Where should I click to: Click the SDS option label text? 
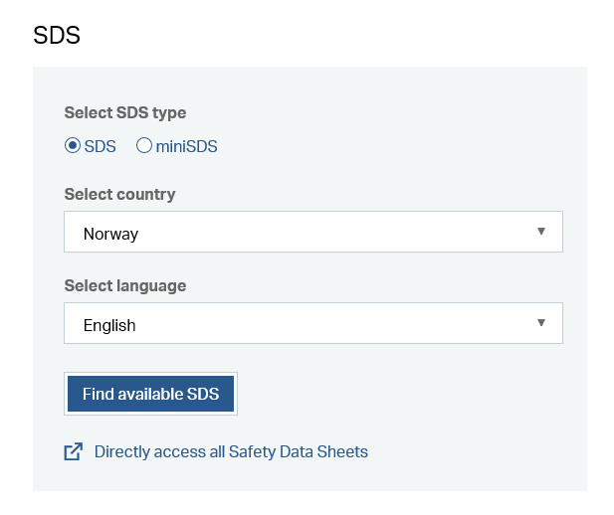[x=100, y=147]
